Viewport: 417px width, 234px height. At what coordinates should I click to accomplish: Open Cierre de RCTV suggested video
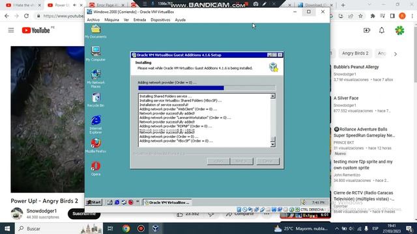click(364, 196)
